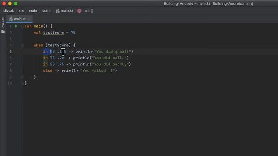This screenshot has height=156, width=278.
Task: Click the 50..75 range expression
Action: (x=57, y=65)
